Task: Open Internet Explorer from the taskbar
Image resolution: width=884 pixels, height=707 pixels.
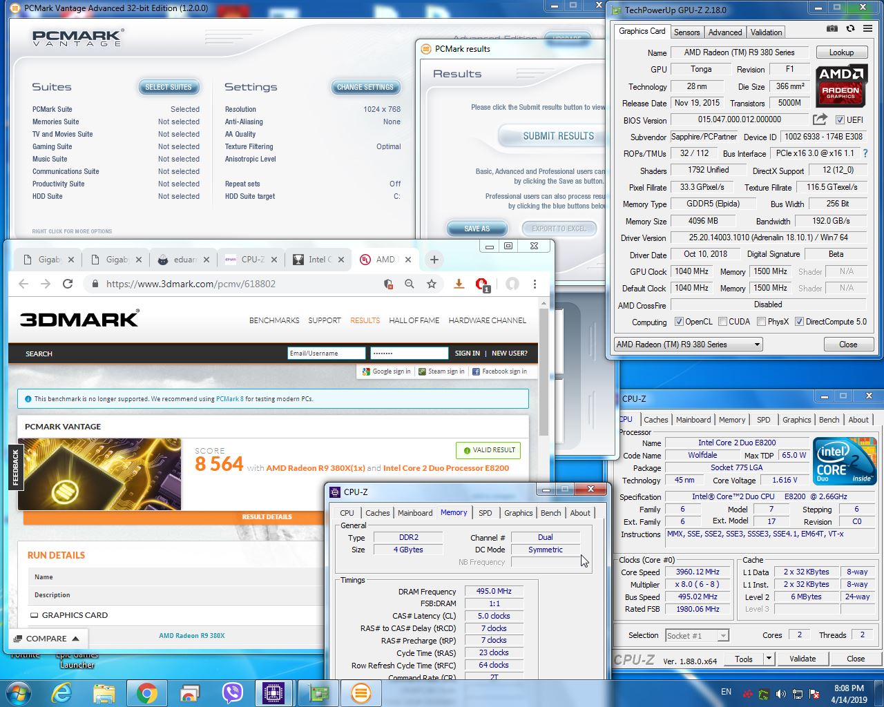Action: tap(61, 693)
